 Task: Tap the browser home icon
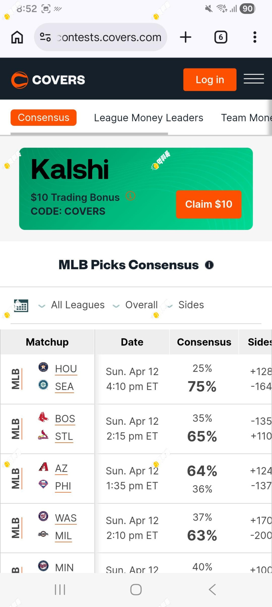tap(17, 37)
